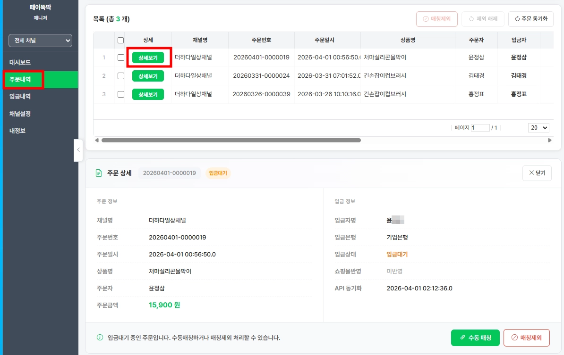Click the 입금자 column header

[x=519, y=40]
